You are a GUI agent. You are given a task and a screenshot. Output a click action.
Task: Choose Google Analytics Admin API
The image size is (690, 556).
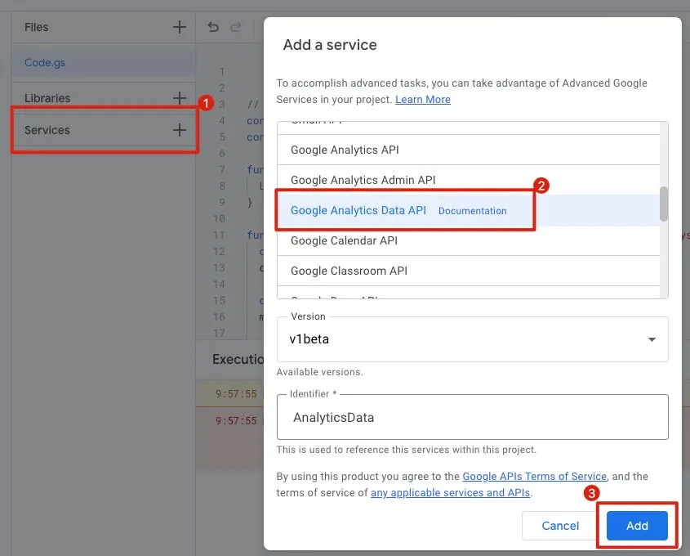click(x=363, y=180)
